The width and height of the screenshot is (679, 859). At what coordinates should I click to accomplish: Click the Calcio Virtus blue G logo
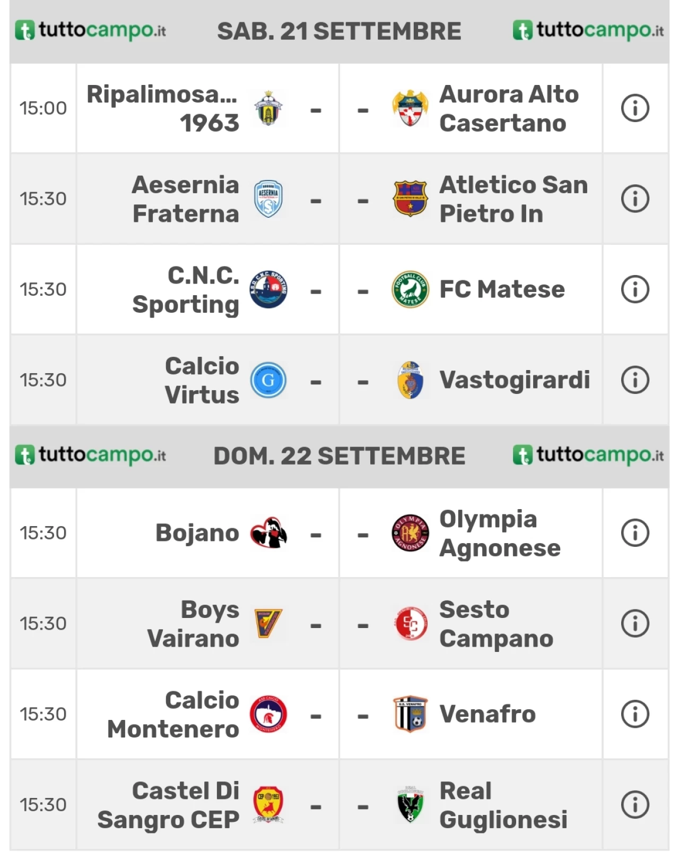(268, 380)
